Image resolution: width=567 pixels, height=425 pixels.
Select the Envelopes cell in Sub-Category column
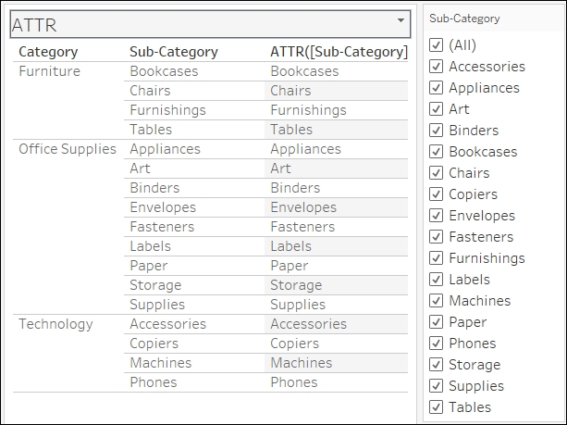tap(163, 207)
